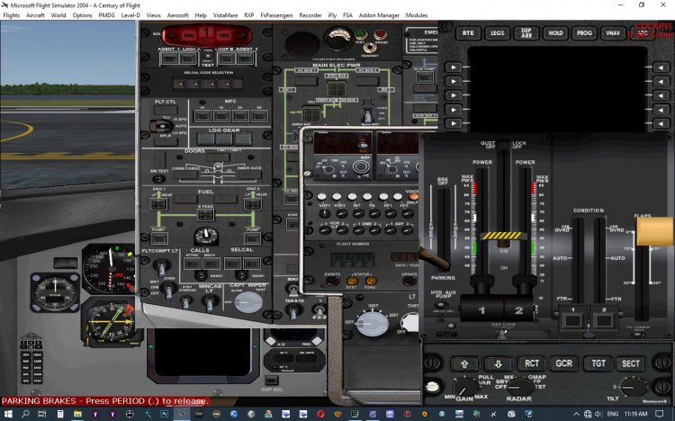Screen dimensions: 675x421
Task: Open the Options menu
Action: (x=82, y=15)
